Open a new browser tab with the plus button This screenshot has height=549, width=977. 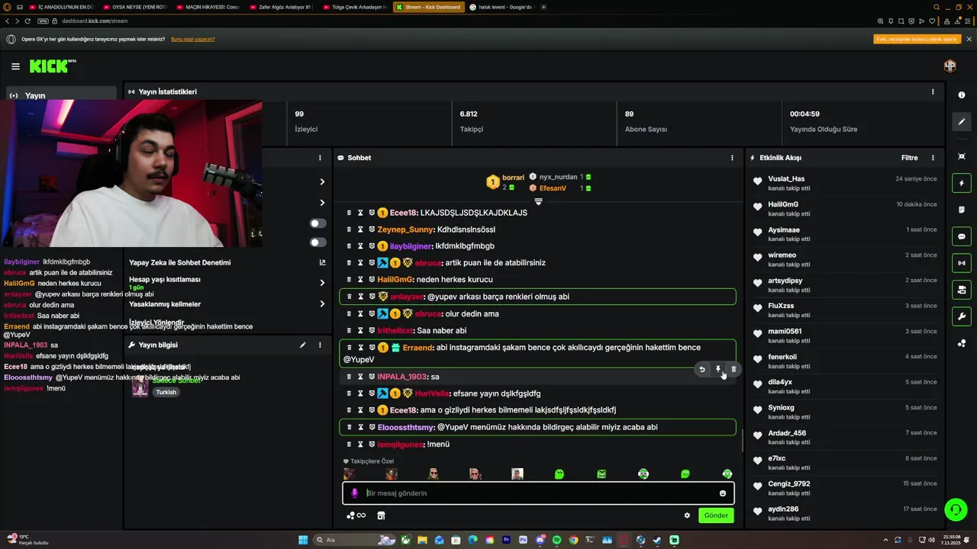click(543, 7)
